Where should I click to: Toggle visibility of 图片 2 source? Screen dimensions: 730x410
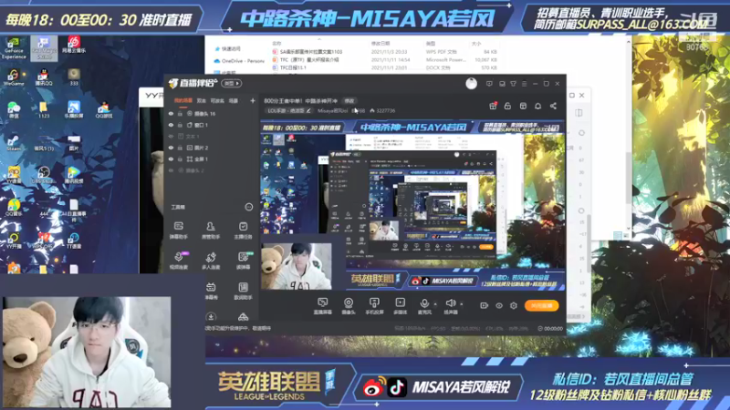(171, 148)
